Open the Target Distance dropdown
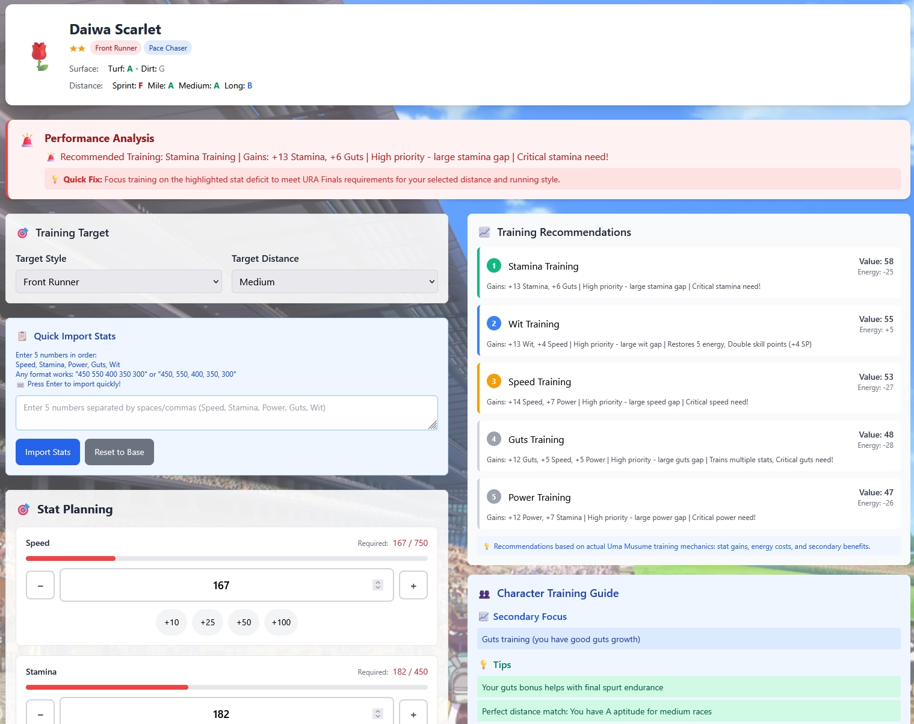The image size is (914, 724). pos(335,282)
